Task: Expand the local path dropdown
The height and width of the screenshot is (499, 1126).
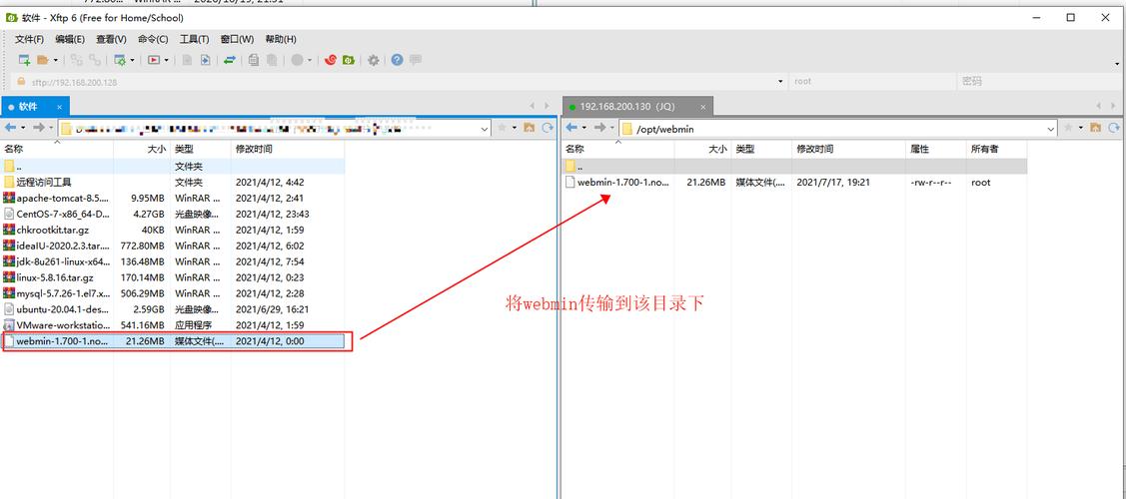Action: 485,129
